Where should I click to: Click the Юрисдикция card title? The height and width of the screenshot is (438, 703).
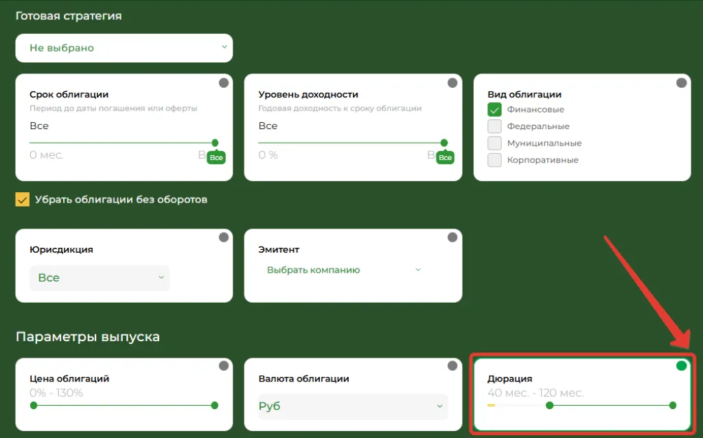(61, 250)
